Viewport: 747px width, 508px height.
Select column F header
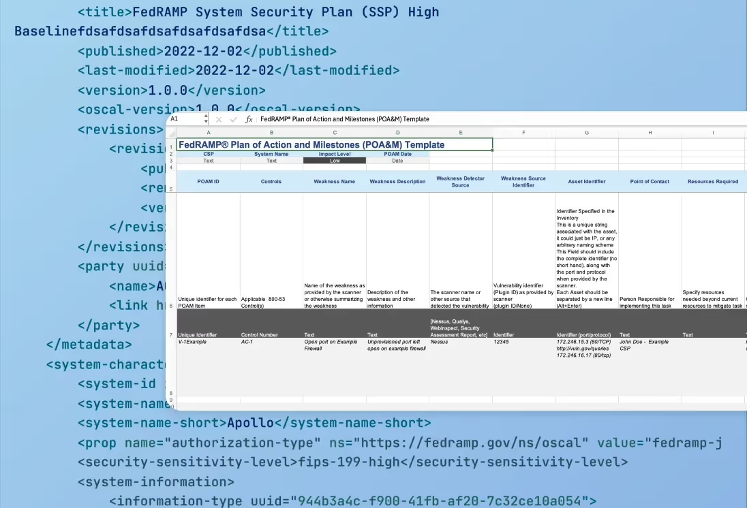[x=523, y=133]
